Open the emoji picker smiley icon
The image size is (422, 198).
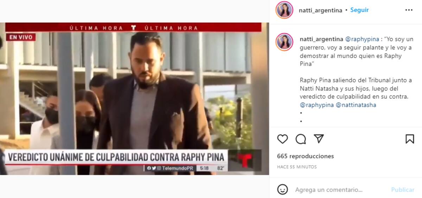click(x=282, y=190)
